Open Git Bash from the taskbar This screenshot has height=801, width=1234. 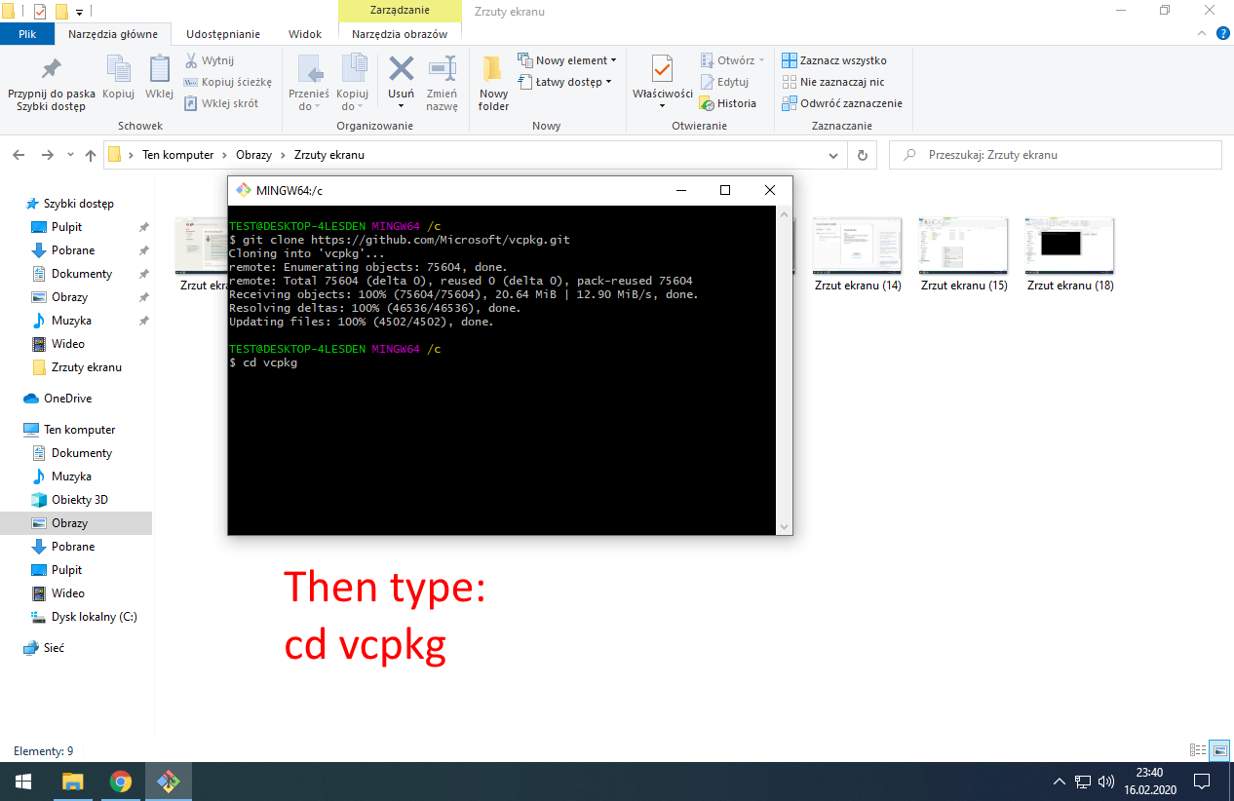(168, 781)
